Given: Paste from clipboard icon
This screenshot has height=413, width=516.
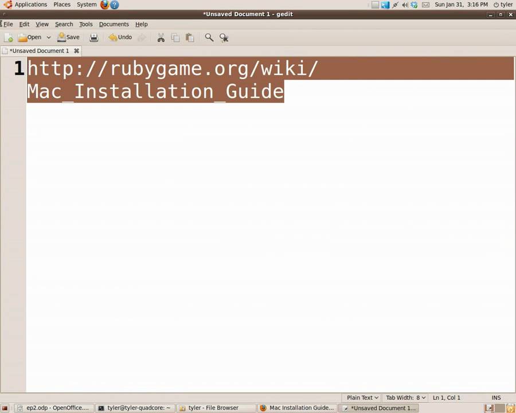Looking at the screenshot, I should (x=190, y=38).
